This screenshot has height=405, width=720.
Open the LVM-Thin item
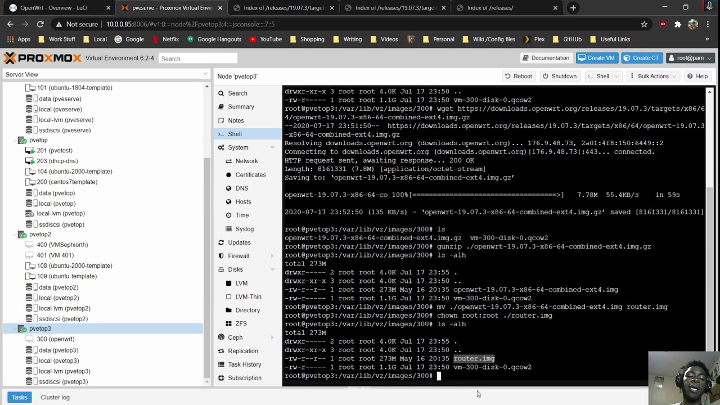(x=248, y=296)
